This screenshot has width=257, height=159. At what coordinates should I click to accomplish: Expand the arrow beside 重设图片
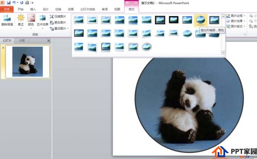tap(68, 29)
